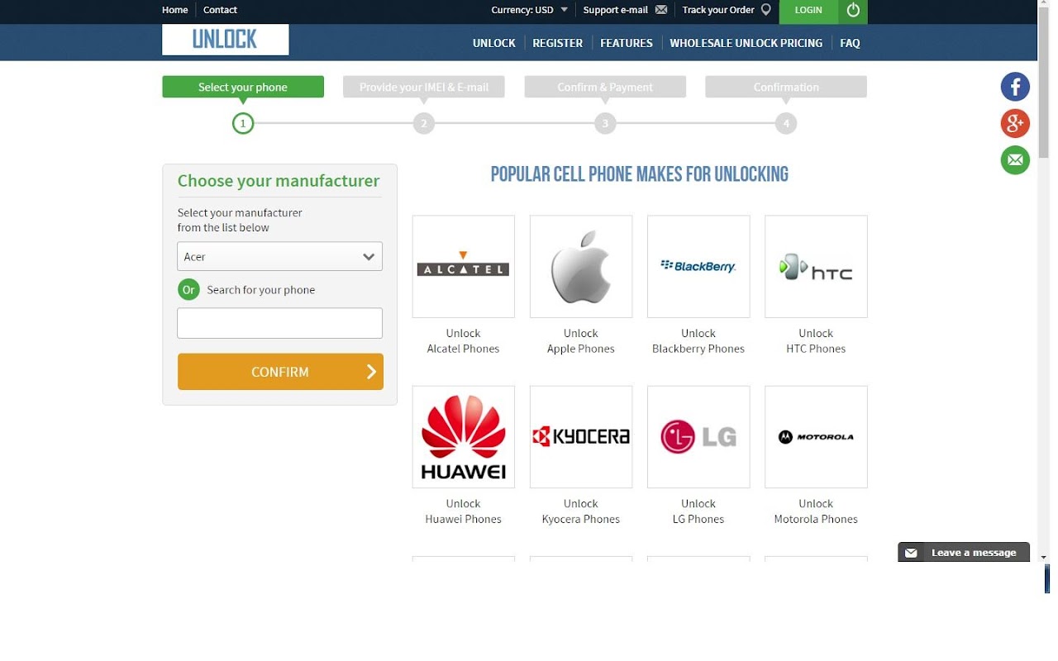Select the BlackBerry logo tile
Screen dimensions: 1058x661
coord(698,266)
